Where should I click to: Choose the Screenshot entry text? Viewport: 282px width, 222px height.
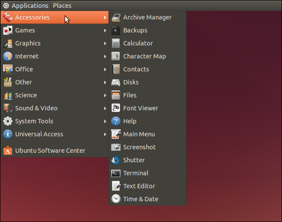point(139,147)
